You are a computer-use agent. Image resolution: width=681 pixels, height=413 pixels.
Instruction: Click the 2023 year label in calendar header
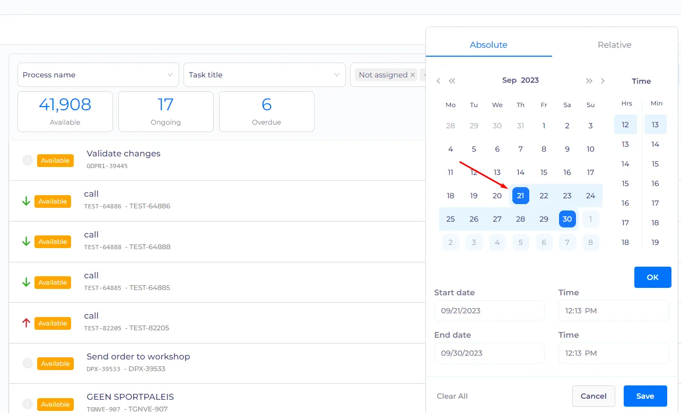pyautogui.click(x=530, y=80)
